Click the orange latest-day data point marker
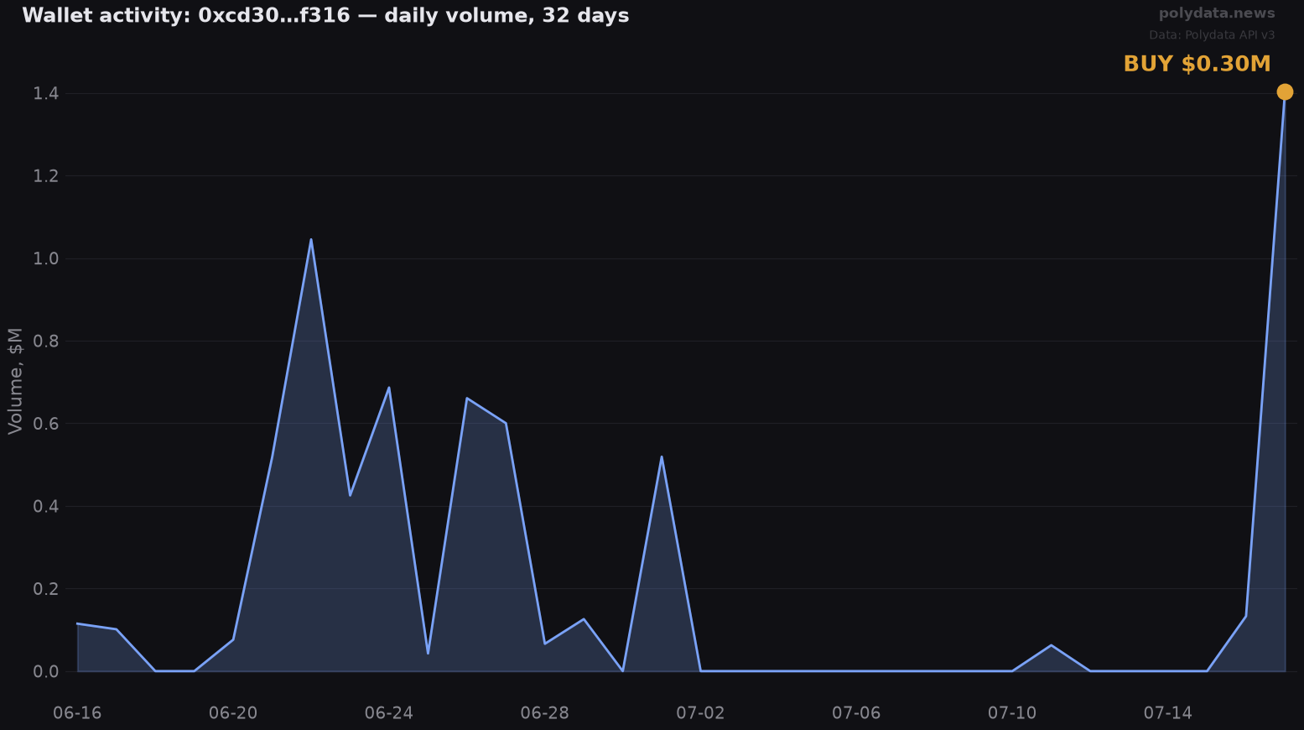 [x=1285, y=92]
